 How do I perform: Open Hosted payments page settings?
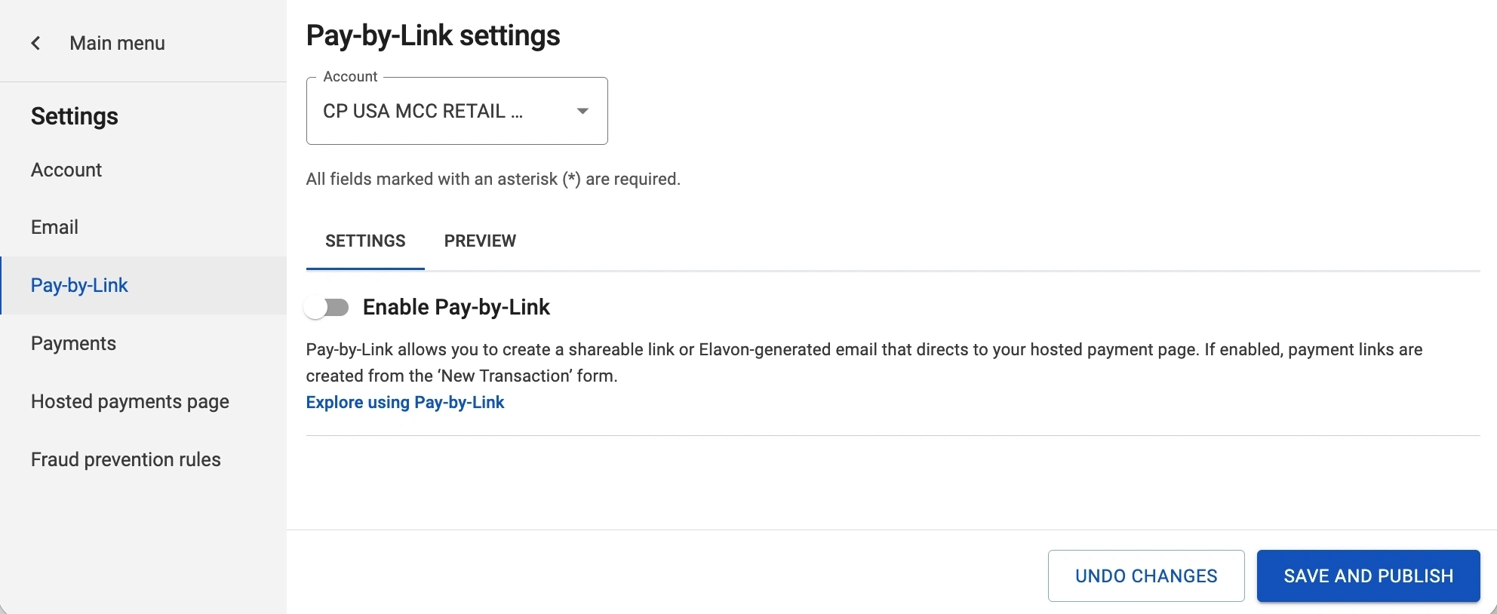pyautogui.click(x=130, y=401)
